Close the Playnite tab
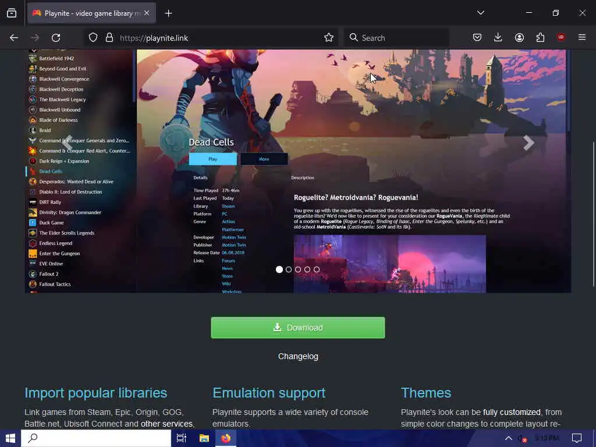The width and height of the screenshot is (596, 447). click(x=147, y=13)
